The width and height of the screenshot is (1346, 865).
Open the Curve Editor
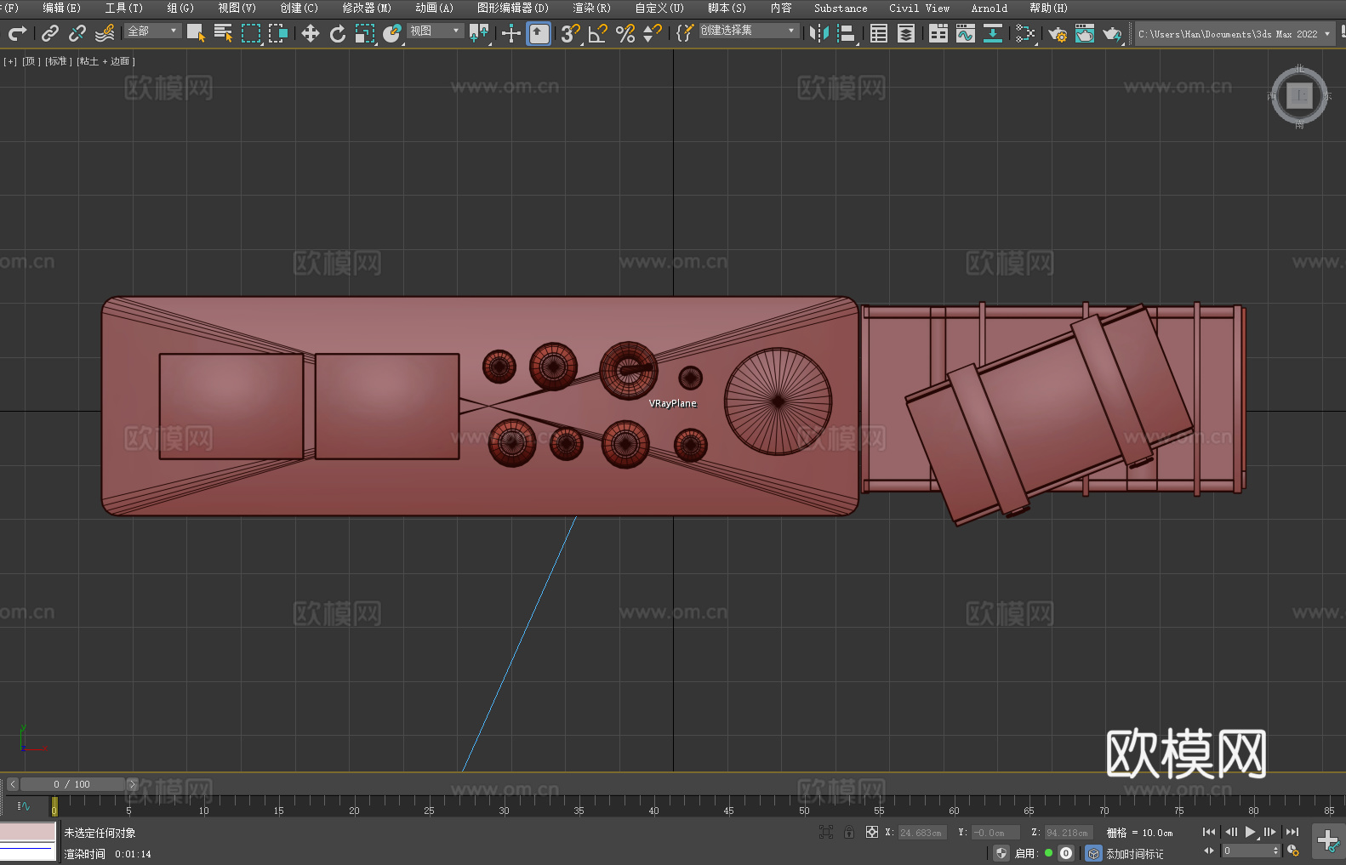(x=966, y=33)
